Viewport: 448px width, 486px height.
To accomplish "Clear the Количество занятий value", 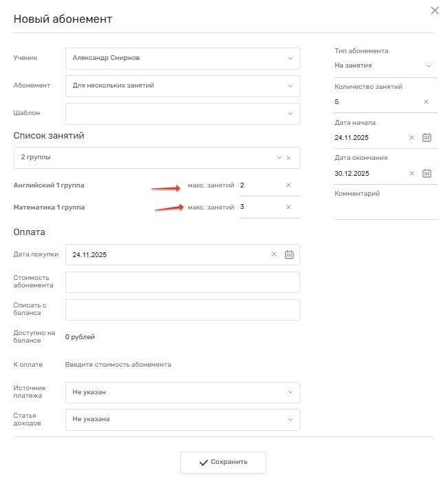I will coord(426,101).
